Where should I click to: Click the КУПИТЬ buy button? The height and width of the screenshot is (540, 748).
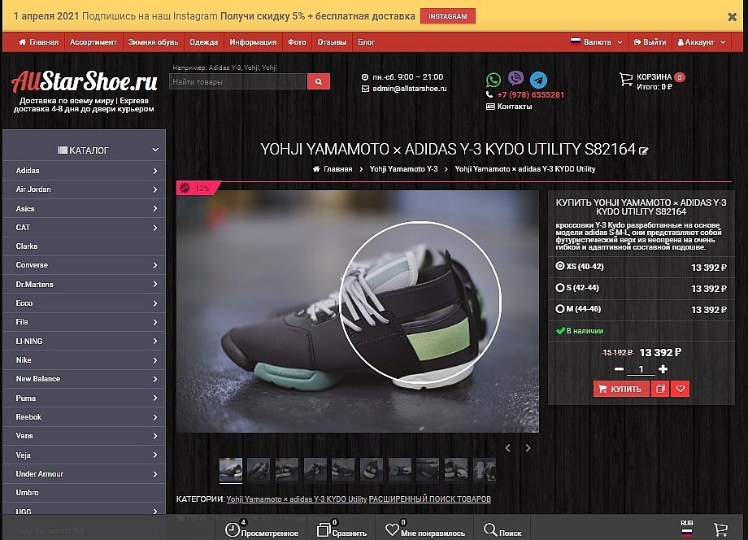point(620,389)
